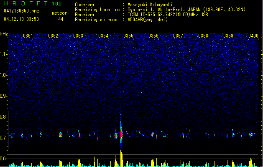
Task: Click the Receiver label
Action: tap(85, 15)
